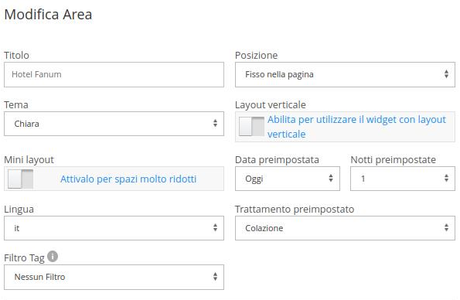Click arrows on Data preimpostata selector
Image resolution: width=460 pixels, height=300 pixels.
pyautogui.click(x=331, y=178)
